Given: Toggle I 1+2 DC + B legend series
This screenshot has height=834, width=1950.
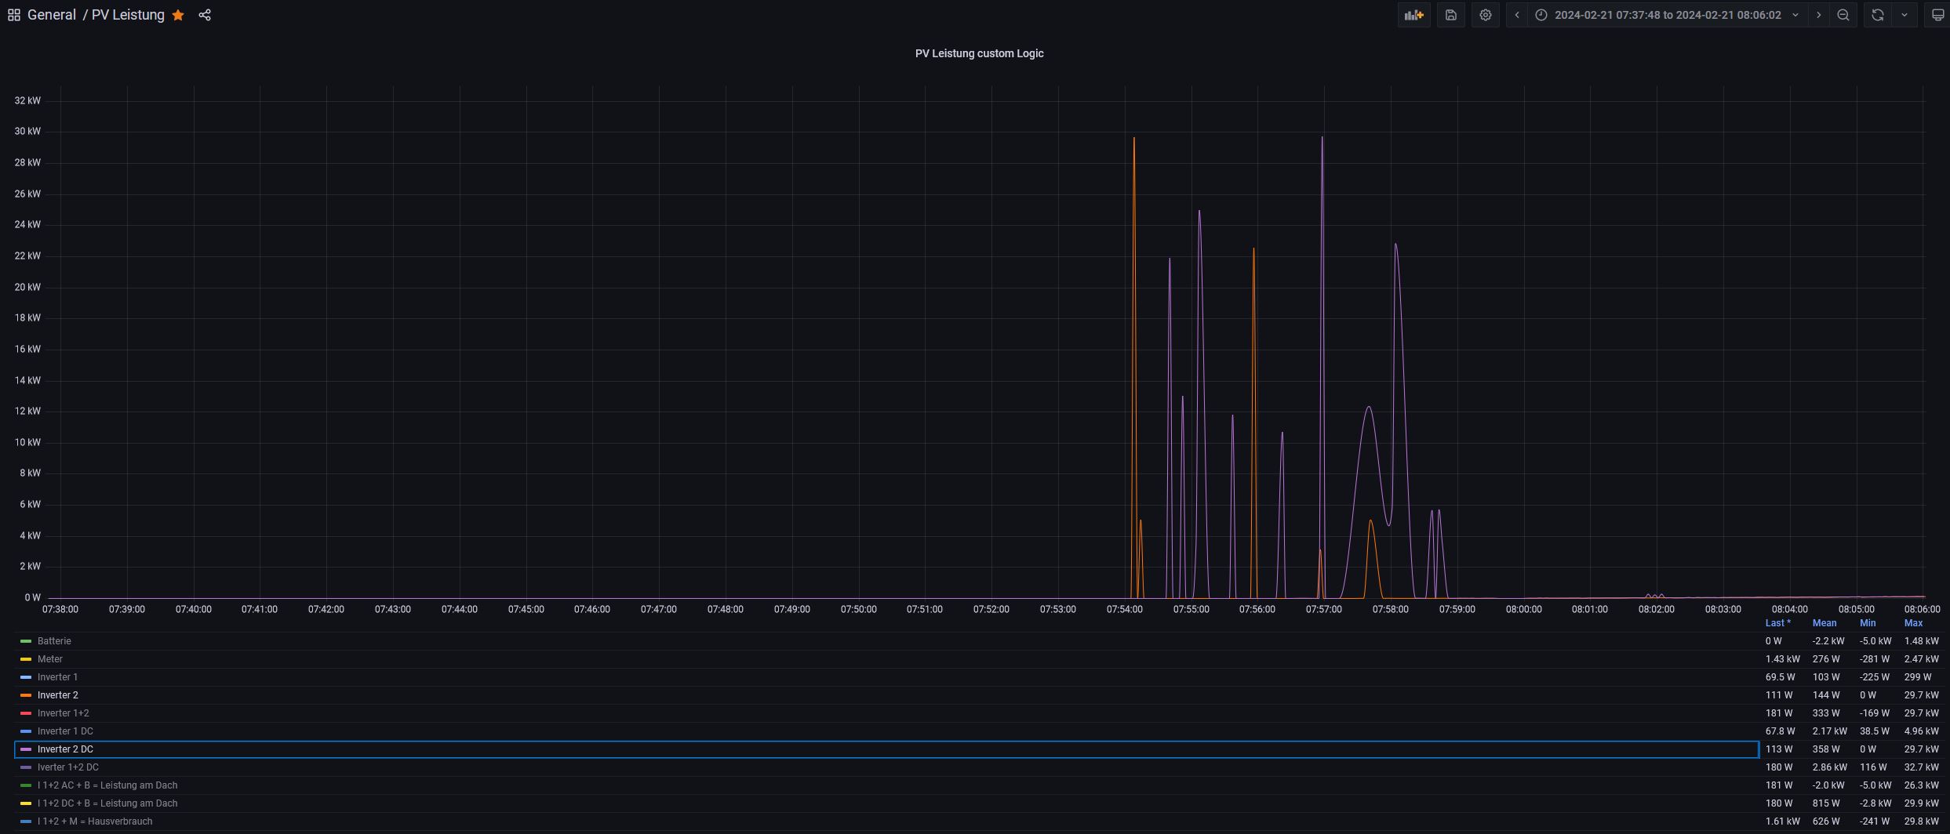Looking at the screenshot, I should click(x=107, y=803).
